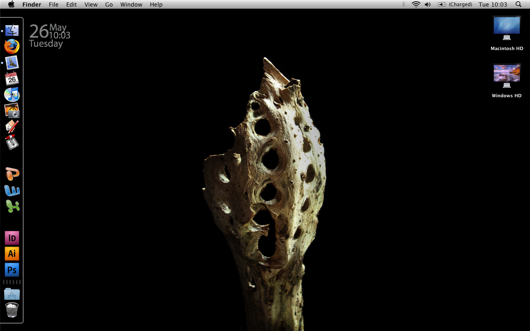
Task: Click the menu bar clock Tue 10:03
Action: [493, 5]
